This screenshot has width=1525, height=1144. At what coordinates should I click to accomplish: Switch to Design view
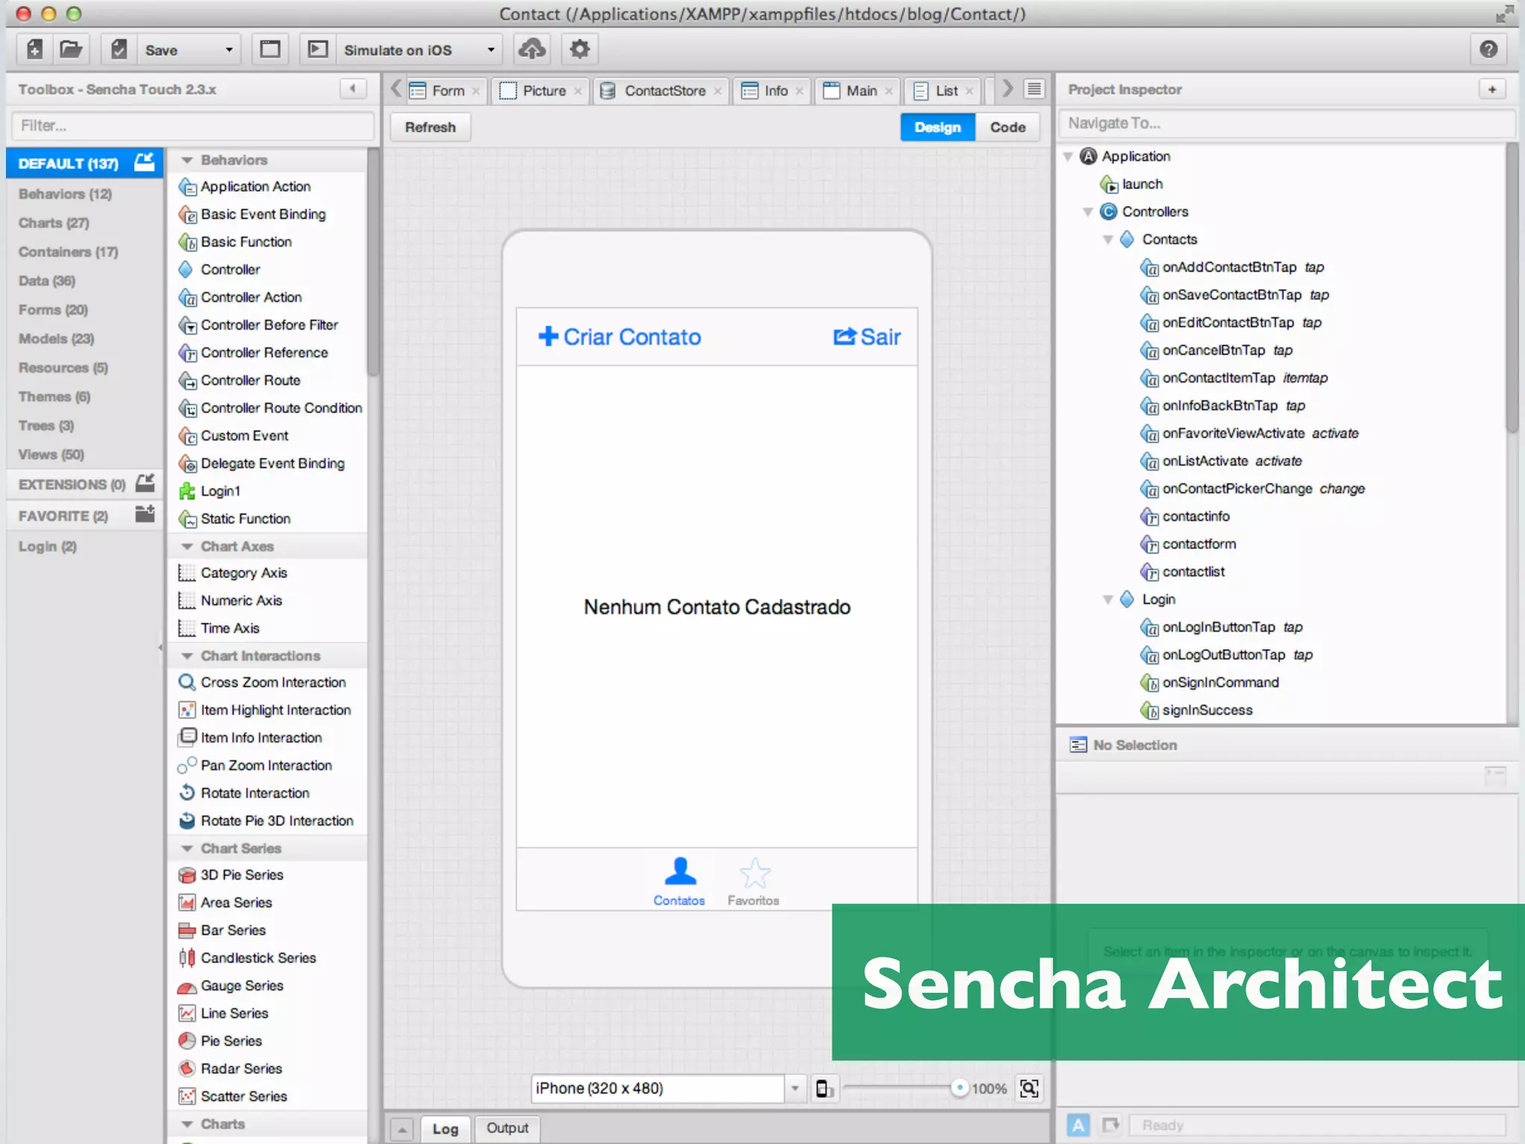point(937,127)
